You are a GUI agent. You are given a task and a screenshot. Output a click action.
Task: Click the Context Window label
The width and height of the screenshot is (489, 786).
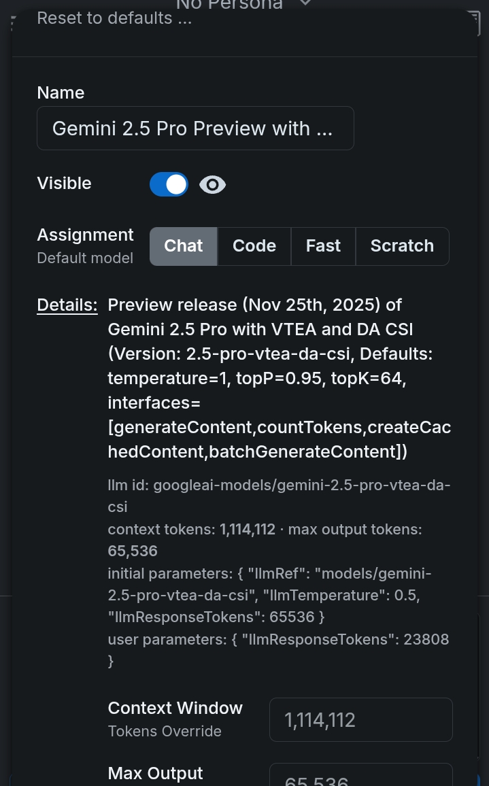(175, 708)
